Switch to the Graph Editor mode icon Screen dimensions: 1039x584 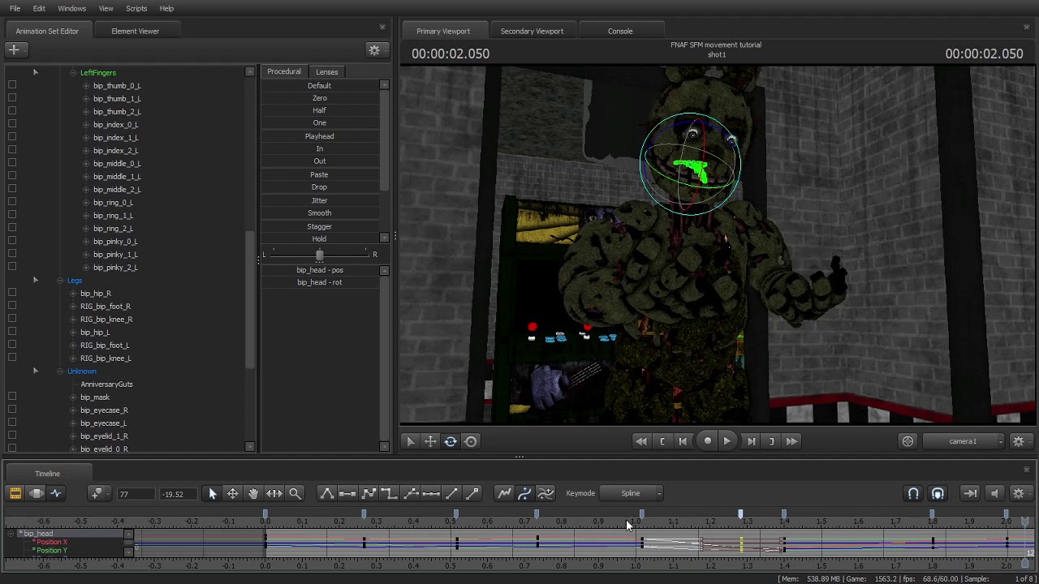tap(56, 493)
